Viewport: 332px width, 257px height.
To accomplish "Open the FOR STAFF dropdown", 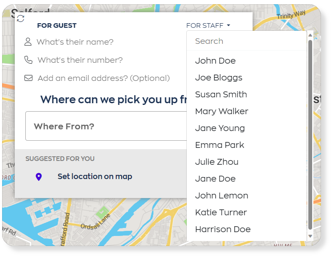I will coord(208,26).
